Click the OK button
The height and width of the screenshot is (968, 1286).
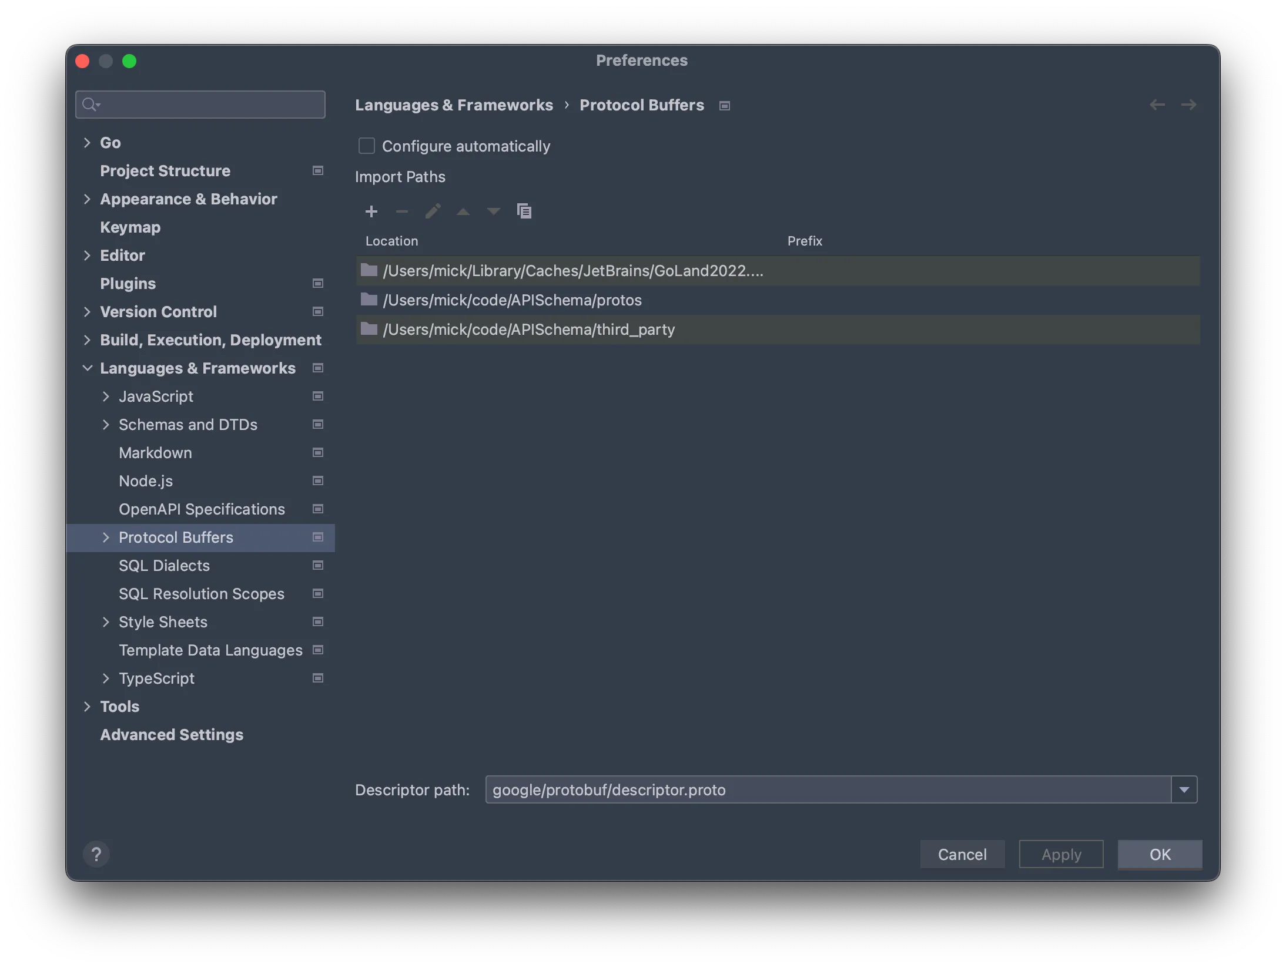pos(1160,854)
